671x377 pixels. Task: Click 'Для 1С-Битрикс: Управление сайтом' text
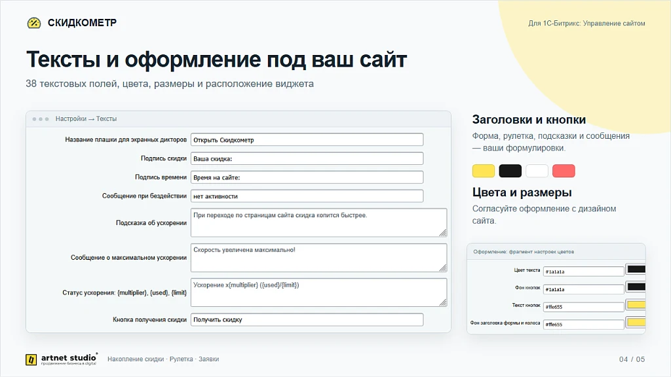pos(586,24)
